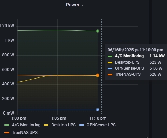Click the 1 kW y-axis label
Viewport: 167px width, 138px height.
click(9, 40)
